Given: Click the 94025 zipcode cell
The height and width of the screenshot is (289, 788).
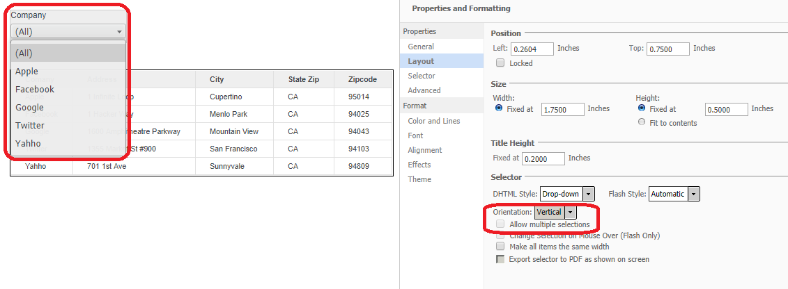Looking at the screenshot, I should click(x=363, y=114).
